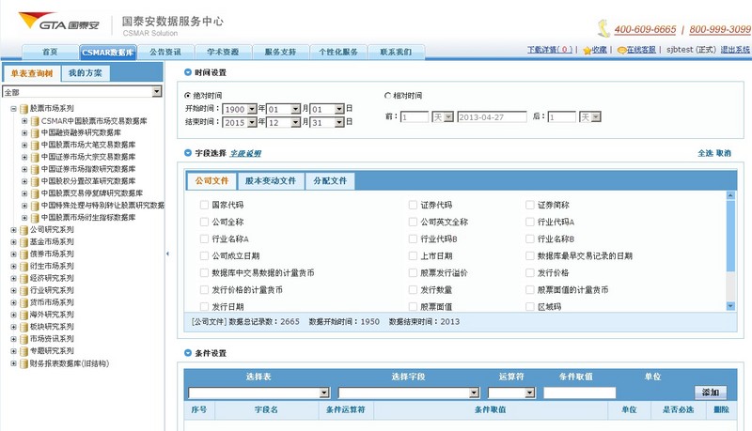Click the blue circle icon beside 时间设置

[188, 72]
